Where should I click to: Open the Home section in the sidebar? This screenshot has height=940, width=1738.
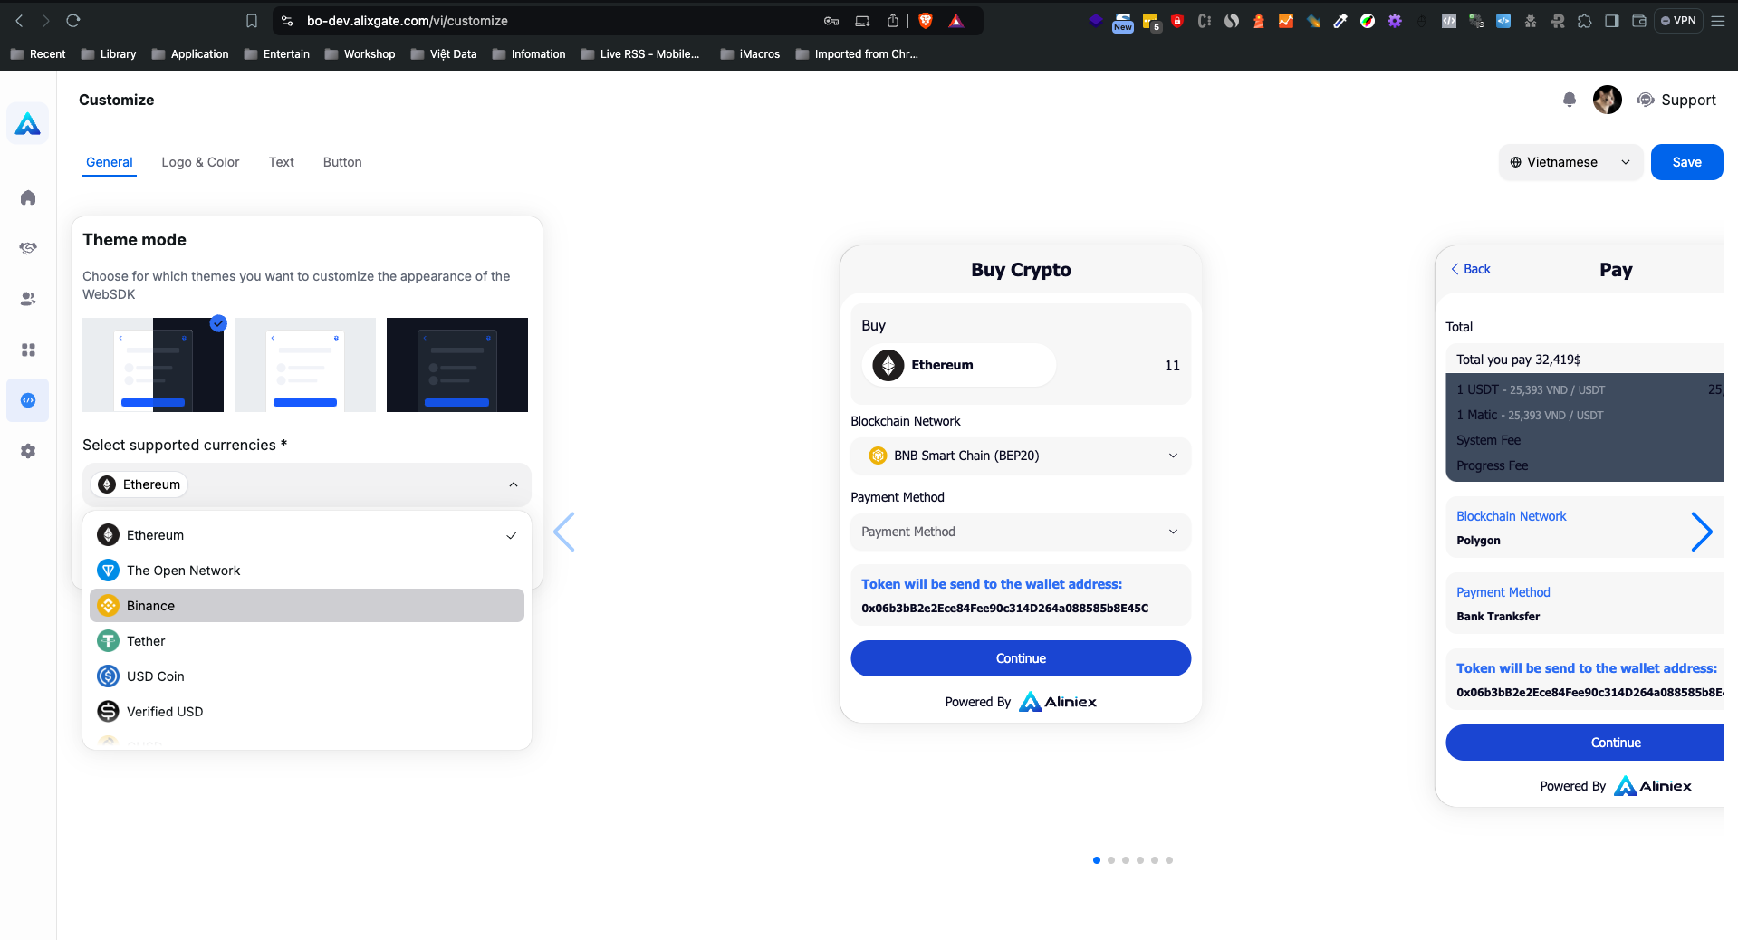point(28,197)
